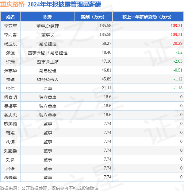This screenshot has width=184, height=191.
Task: Click salary value 47.16
Action: point(106,61)
